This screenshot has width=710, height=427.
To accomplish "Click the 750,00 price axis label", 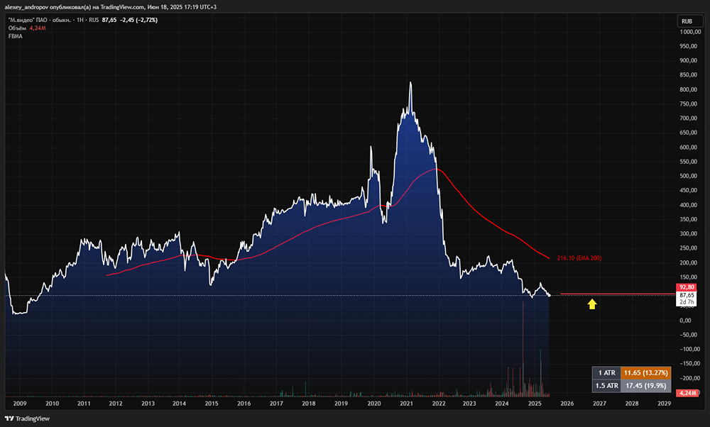I will pos(688,104).
